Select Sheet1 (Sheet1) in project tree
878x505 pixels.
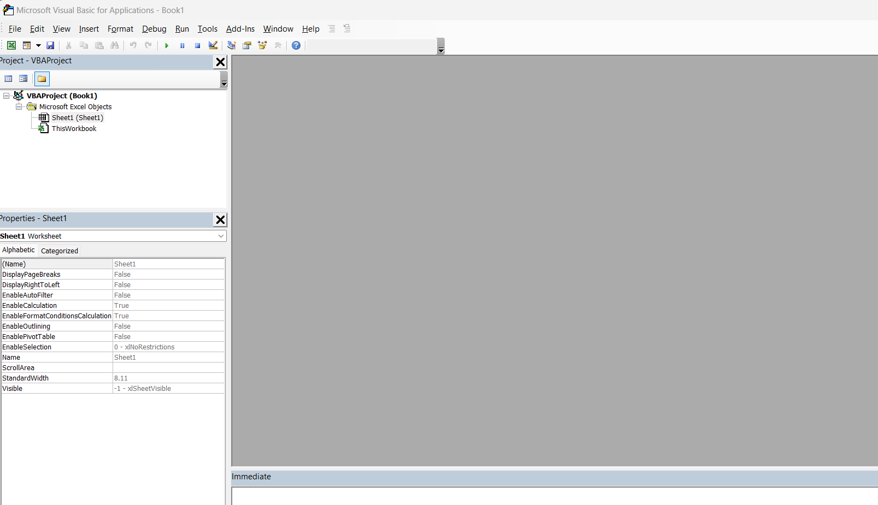pyautogui.click(x=78, y=118)
